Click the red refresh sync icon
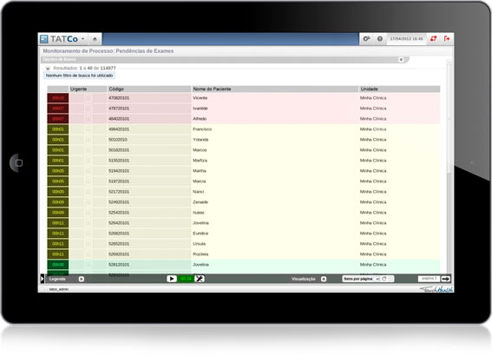Image resolution: width=492 pixels, height=356 pixels. tap(433, 38)
